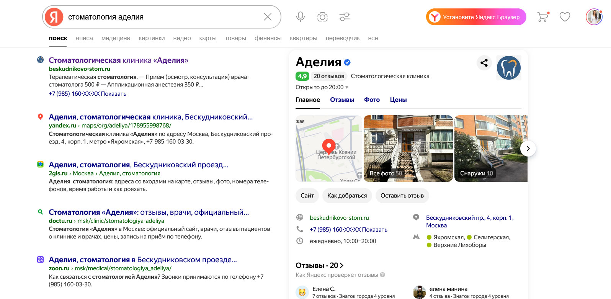Screen dimensions: 611x299
Task: Click the Yandex Maps pin favicon
Action: pyautogui.click(x=40, y=117)
